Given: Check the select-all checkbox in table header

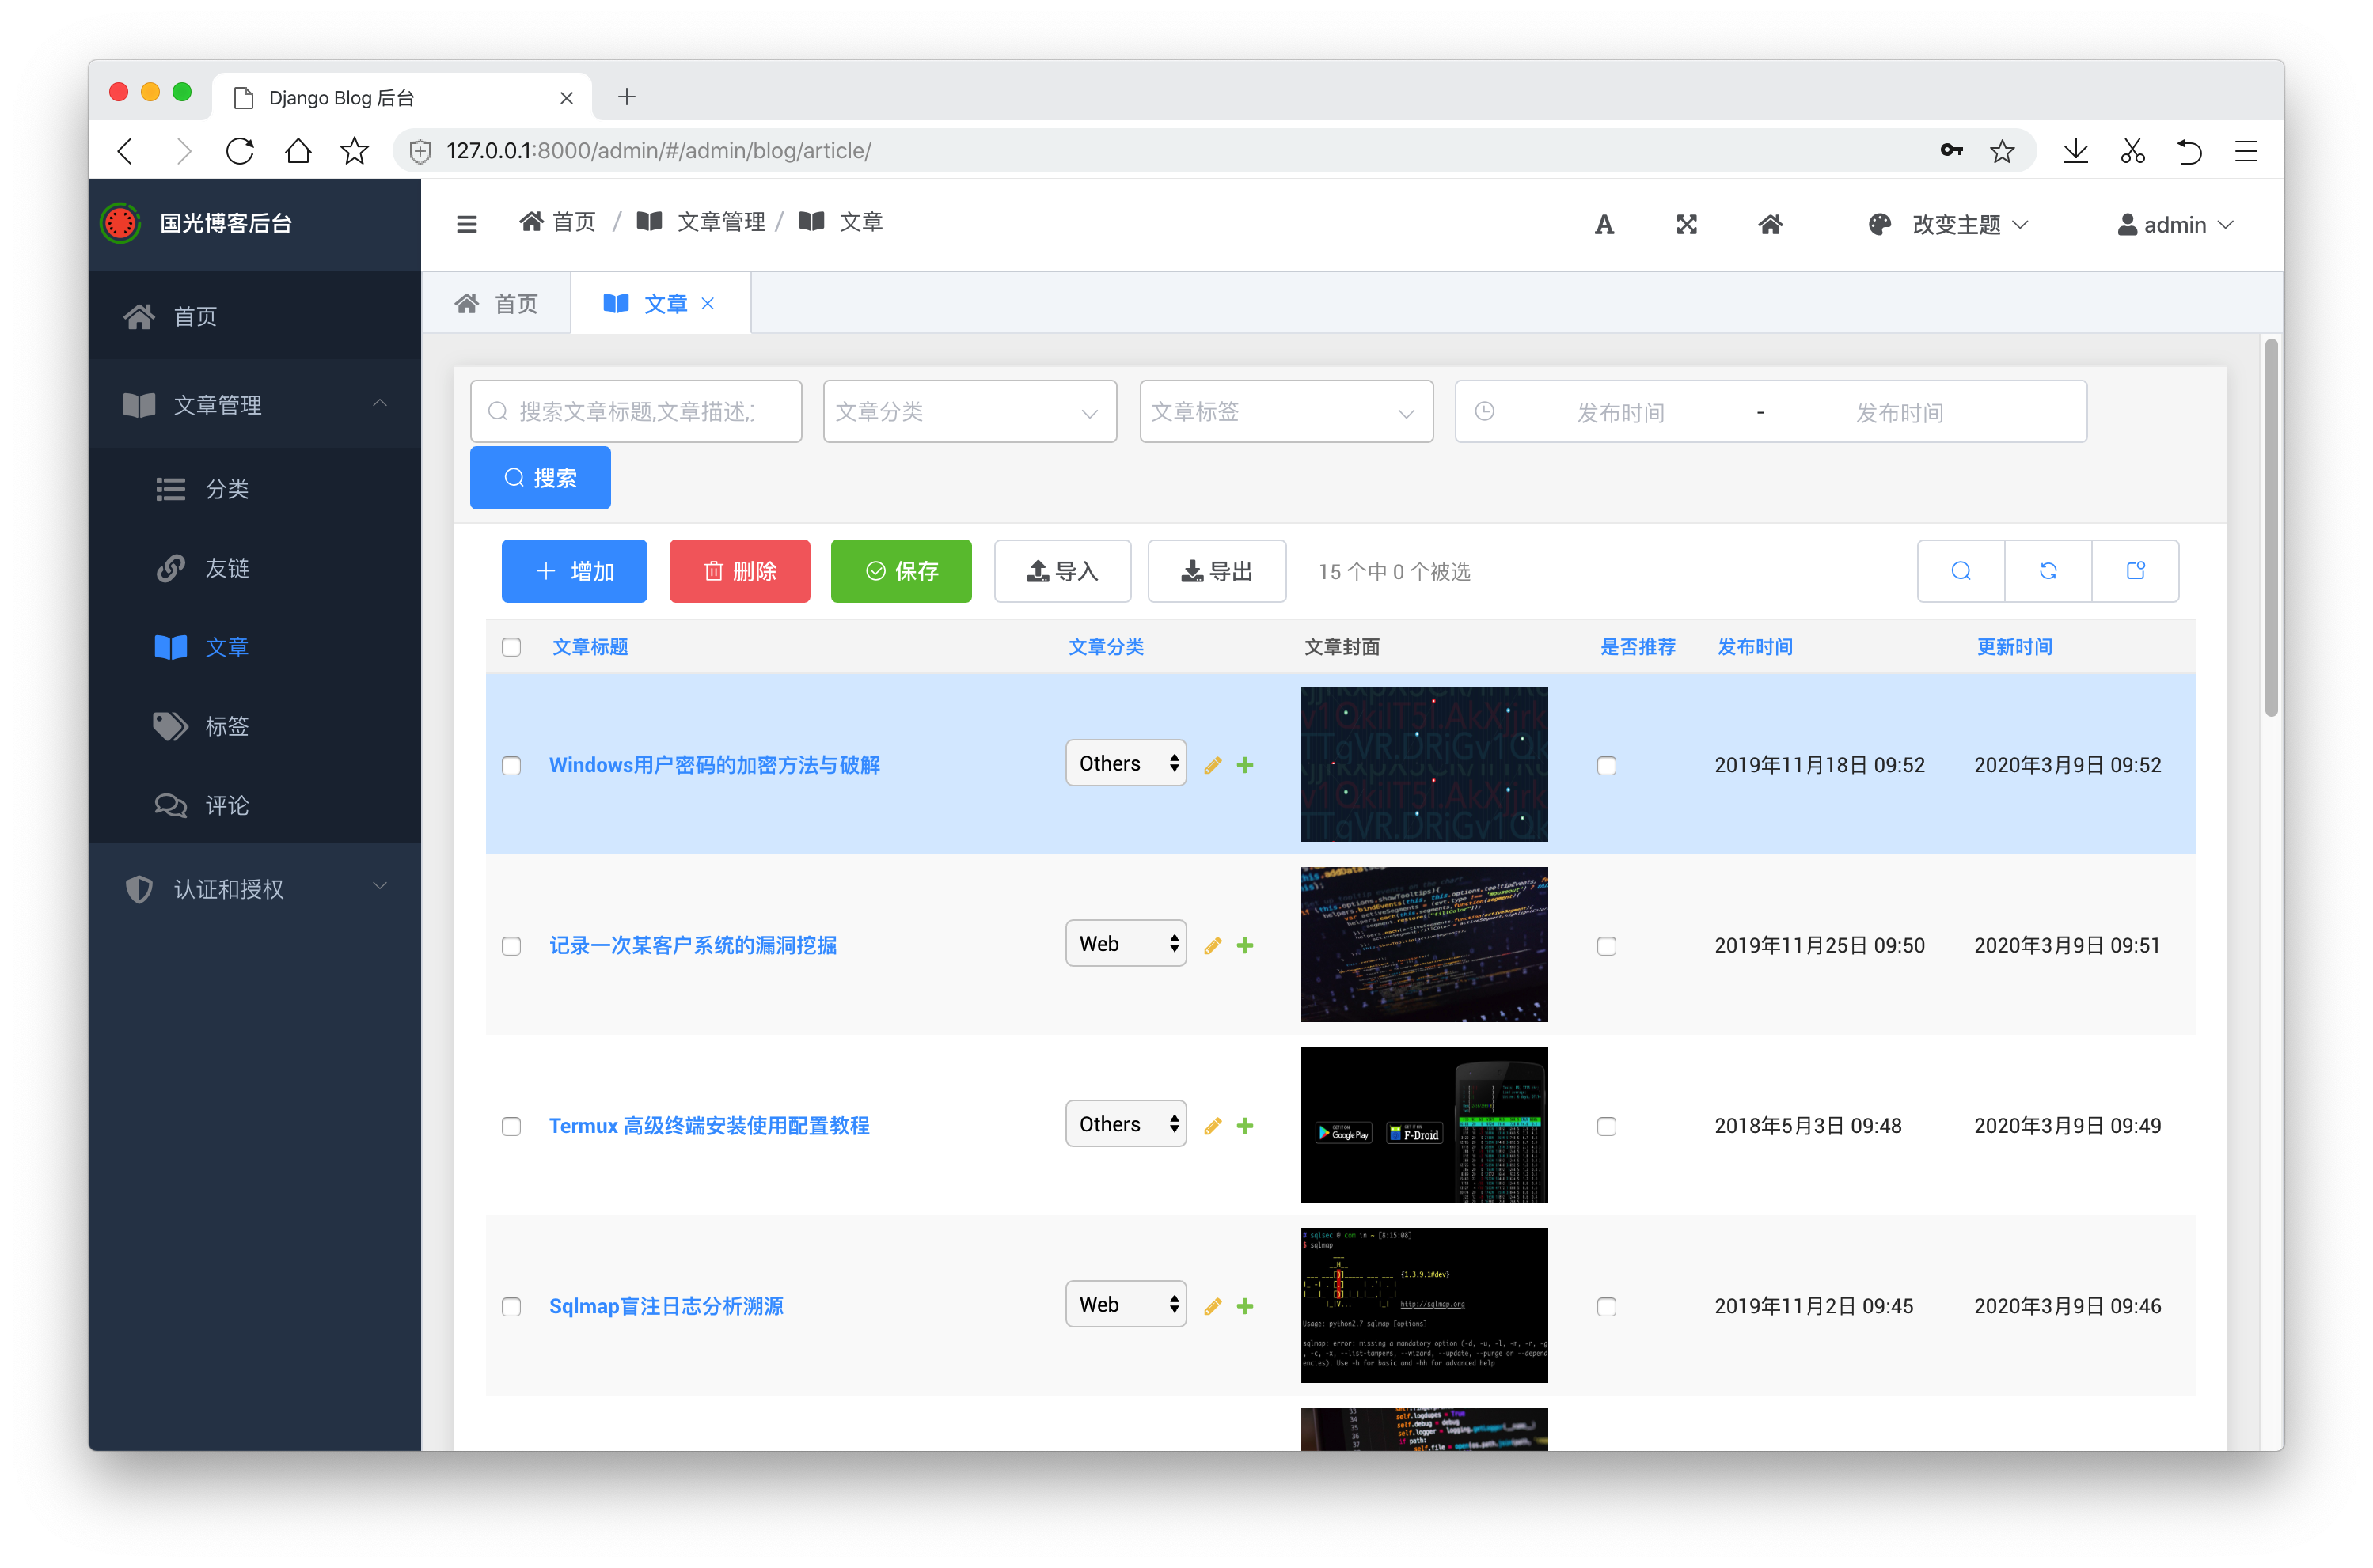Looking at the screenshot, I should point(511,647).
